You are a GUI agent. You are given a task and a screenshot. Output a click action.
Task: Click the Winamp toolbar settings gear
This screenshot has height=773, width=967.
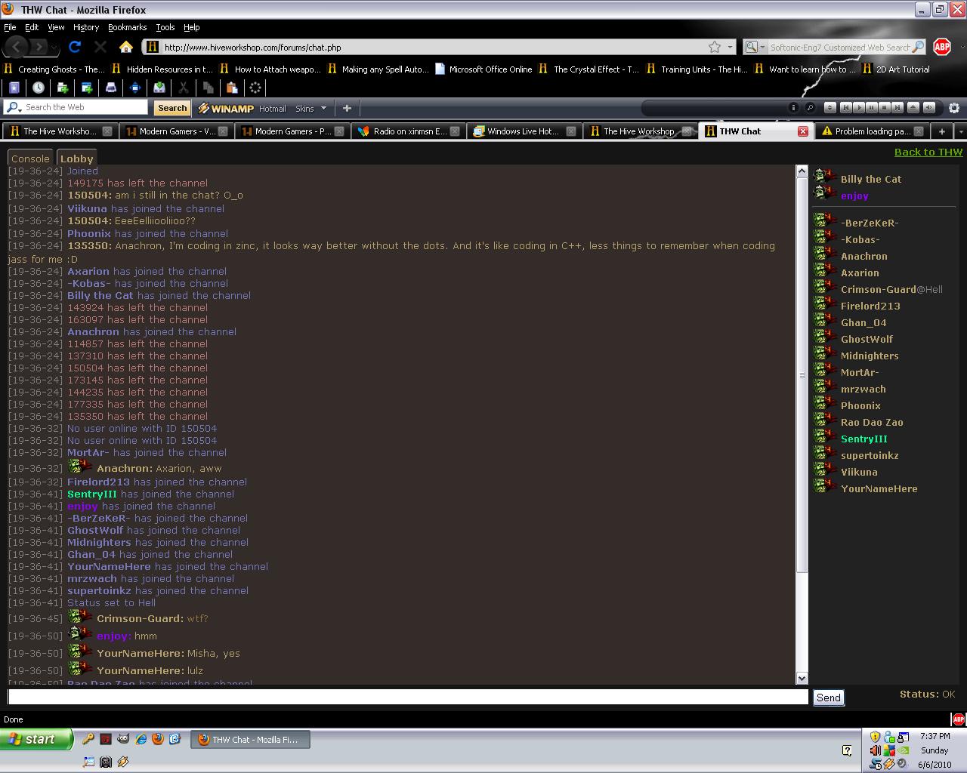point(954,108)
